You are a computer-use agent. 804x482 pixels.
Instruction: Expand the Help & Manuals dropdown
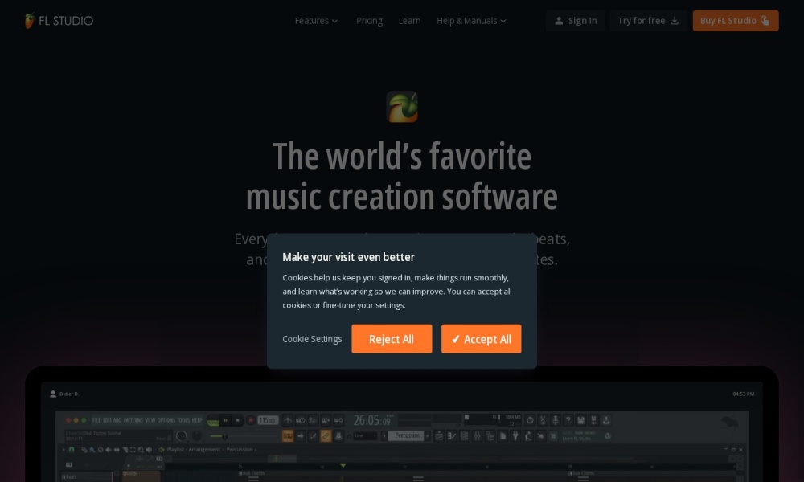coord(471,21)
